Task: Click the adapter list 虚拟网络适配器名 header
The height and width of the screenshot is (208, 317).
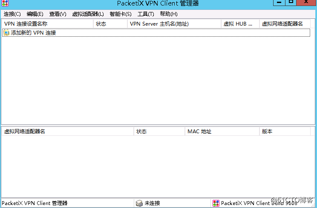Action: (x=68, y=132)
